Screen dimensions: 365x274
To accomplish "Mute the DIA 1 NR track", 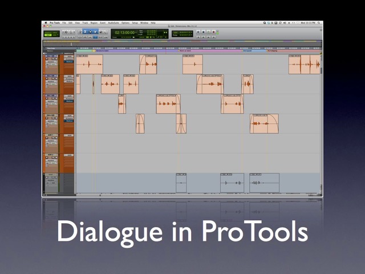I will [x=56, y=59].
